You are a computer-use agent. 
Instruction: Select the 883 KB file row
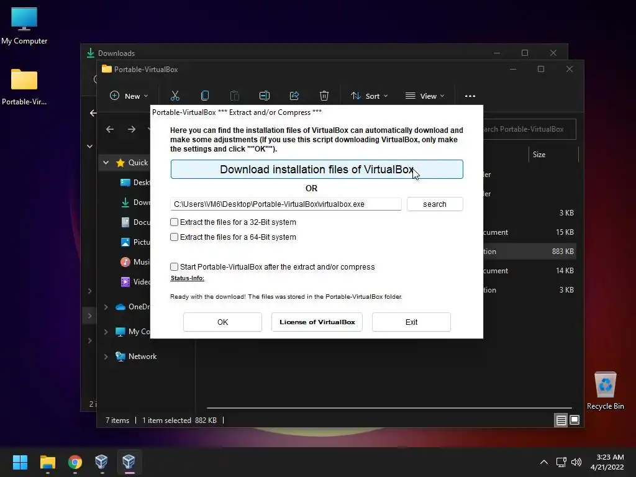(529, 252)
